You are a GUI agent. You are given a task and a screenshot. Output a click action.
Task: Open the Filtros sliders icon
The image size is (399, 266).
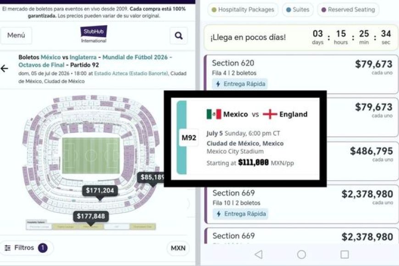coord(8,248)
